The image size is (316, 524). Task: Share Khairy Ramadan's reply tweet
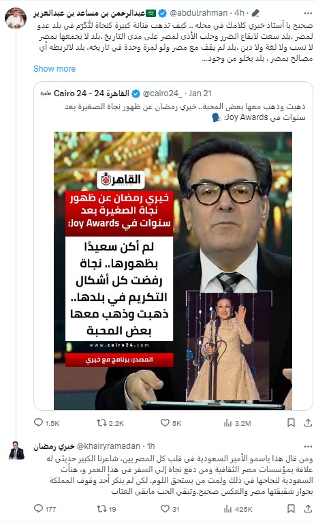308,508
